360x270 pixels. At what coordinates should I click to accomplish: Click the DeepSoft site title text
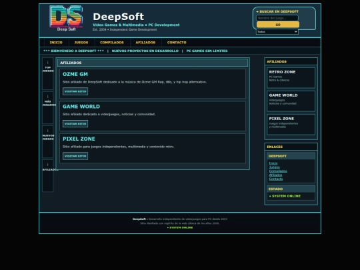pyautogui.click(x=119, y=17)
